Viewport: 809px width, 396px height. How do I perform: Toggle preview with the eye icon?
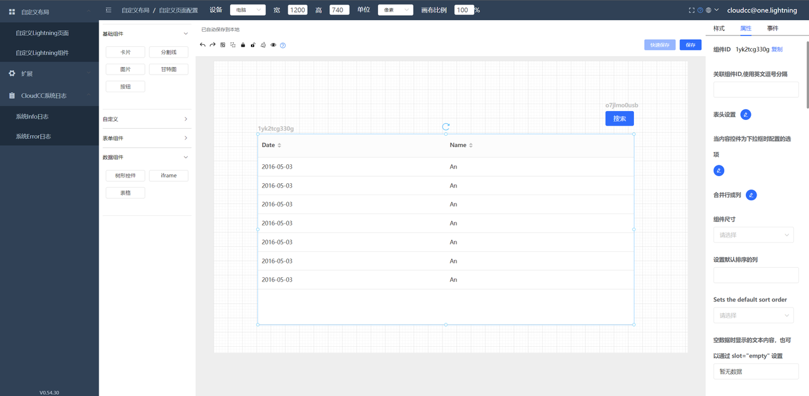[273, 45]
